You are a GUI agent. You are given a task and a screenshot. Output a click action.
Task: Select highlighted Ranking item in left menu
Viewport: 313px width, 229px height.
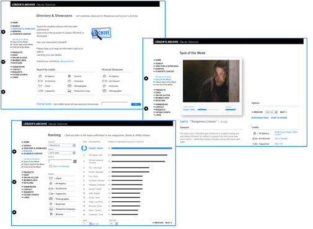pos(28,151)
